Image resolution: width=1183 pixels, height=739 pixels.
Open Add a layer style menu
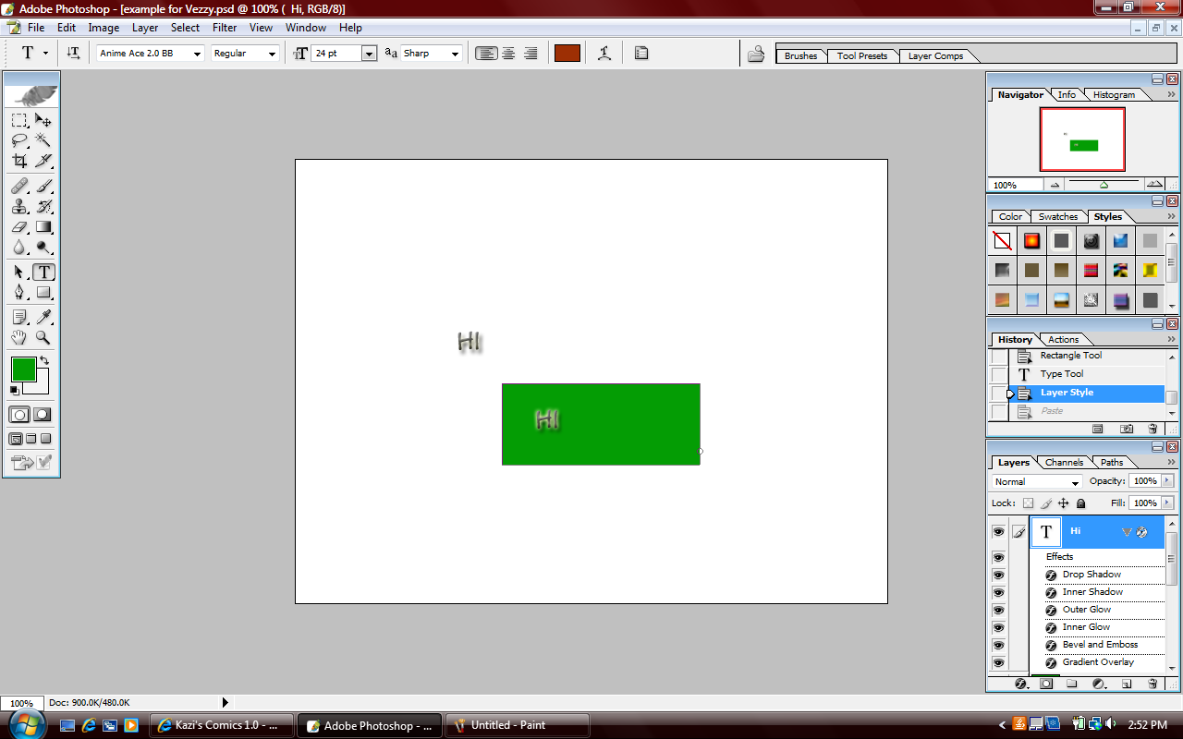[1019, 683]
